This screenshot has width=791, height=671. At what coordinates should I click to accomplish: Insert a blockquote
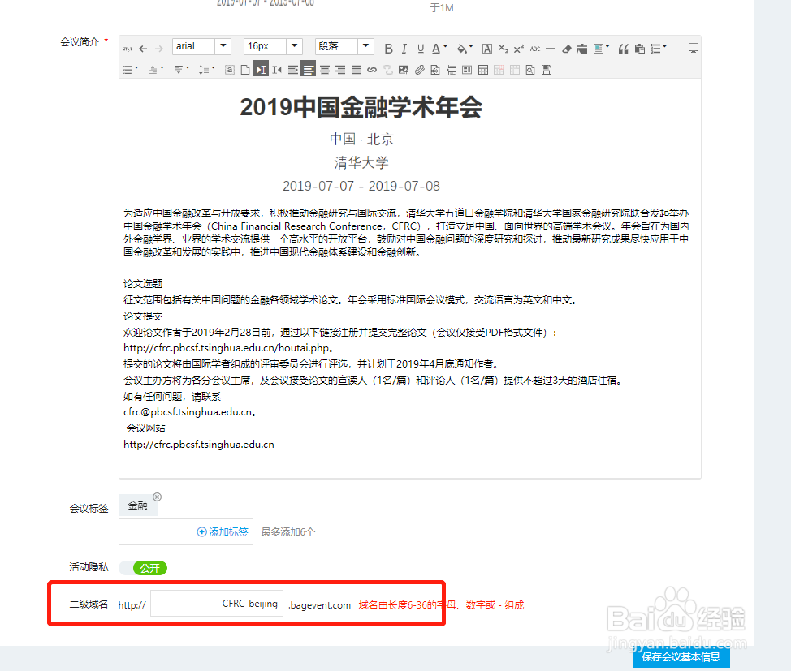[x=624, y=49]
